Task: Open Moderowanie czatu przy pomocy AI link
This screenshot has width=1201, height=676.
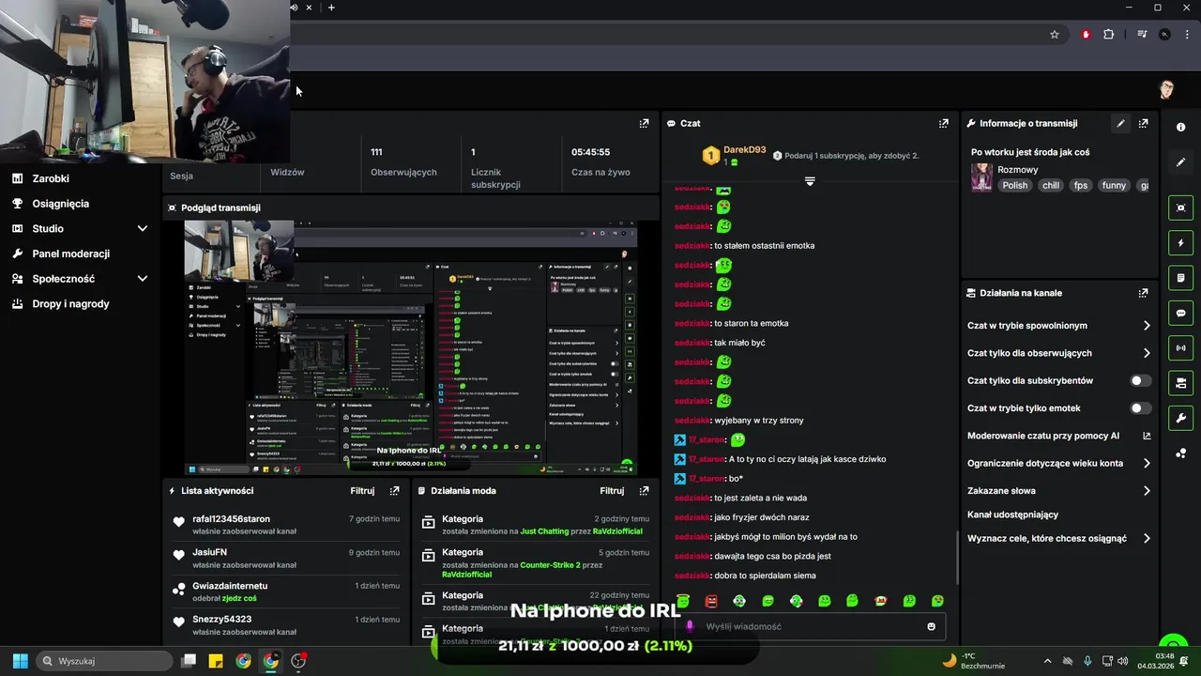Action: click(x=1059, y=436)
